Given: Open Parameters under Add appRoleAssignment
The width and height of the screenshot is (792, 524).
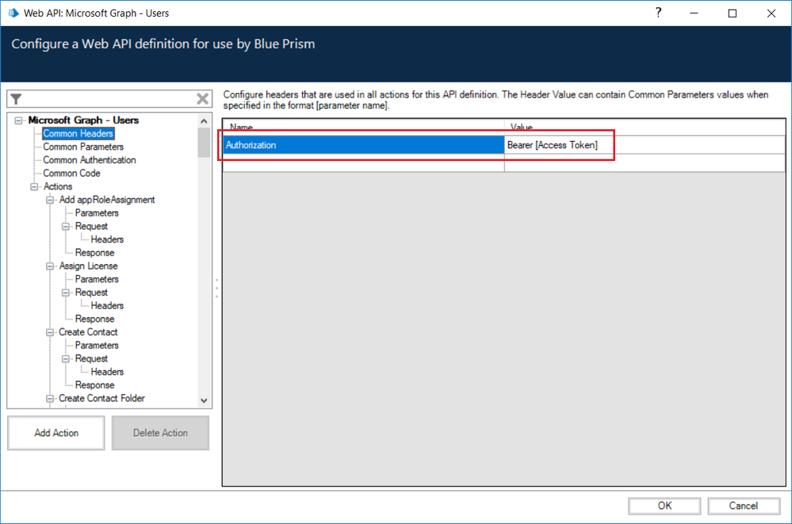Looking at the screenshot, I should (97, 212).
